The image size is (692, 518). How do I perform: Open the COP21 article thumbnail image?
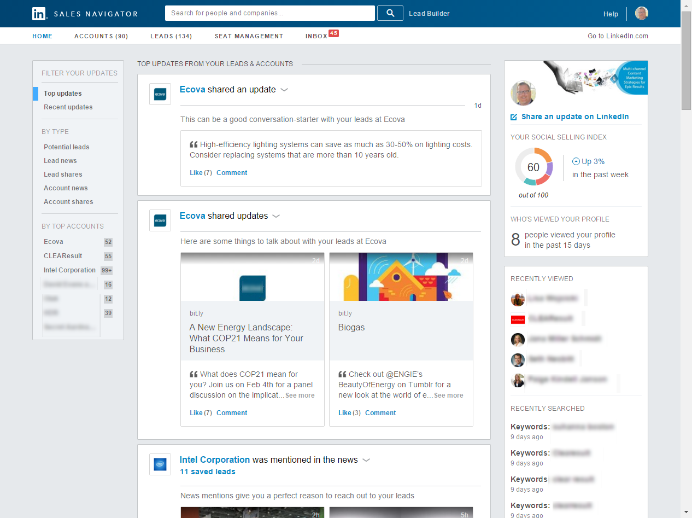tap(253, 277)
